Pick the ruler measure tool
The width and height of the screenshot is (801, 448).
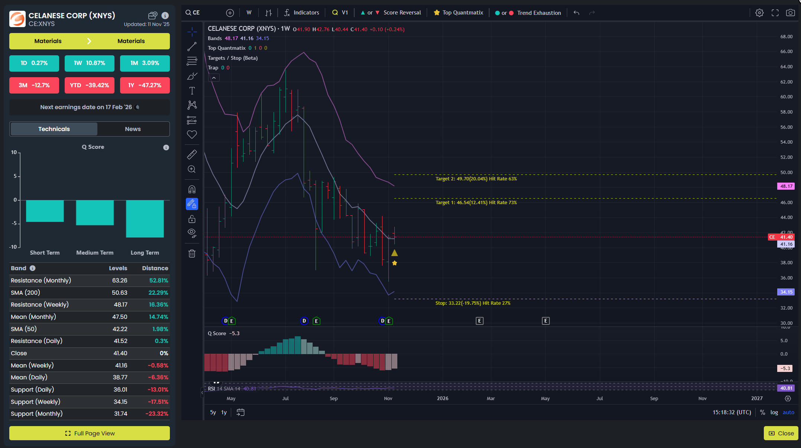tap(192, 154)
